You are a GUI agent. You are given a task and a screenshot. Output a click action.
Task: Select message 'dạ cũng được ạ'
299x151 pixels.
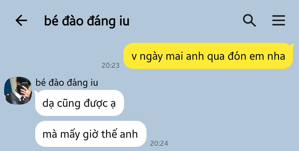tap(79, 103)
